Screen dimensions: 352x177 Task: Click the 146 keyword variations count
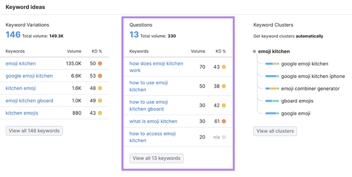click(x=13, y=35)
